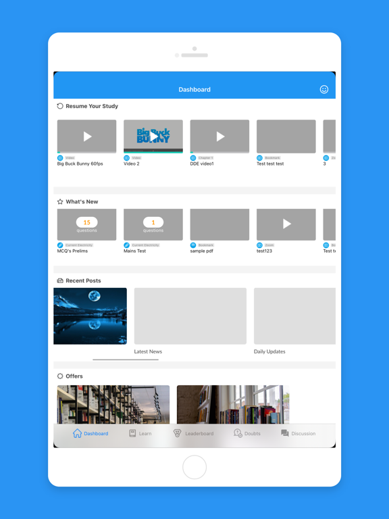Screen dimensions: 389x519
Task: Click the Resume Your Study heading
Action: pos(92,106)
